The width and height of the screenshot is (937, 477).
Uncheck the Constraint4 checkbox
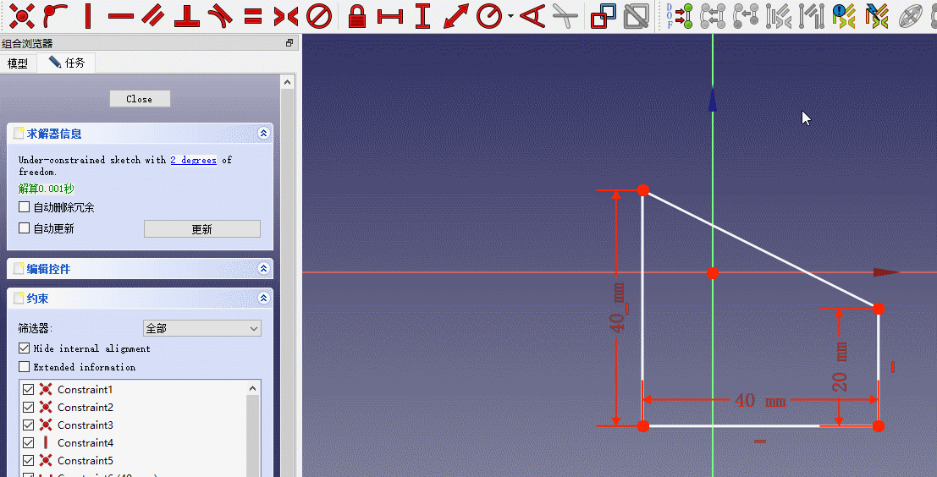[28, 443]
